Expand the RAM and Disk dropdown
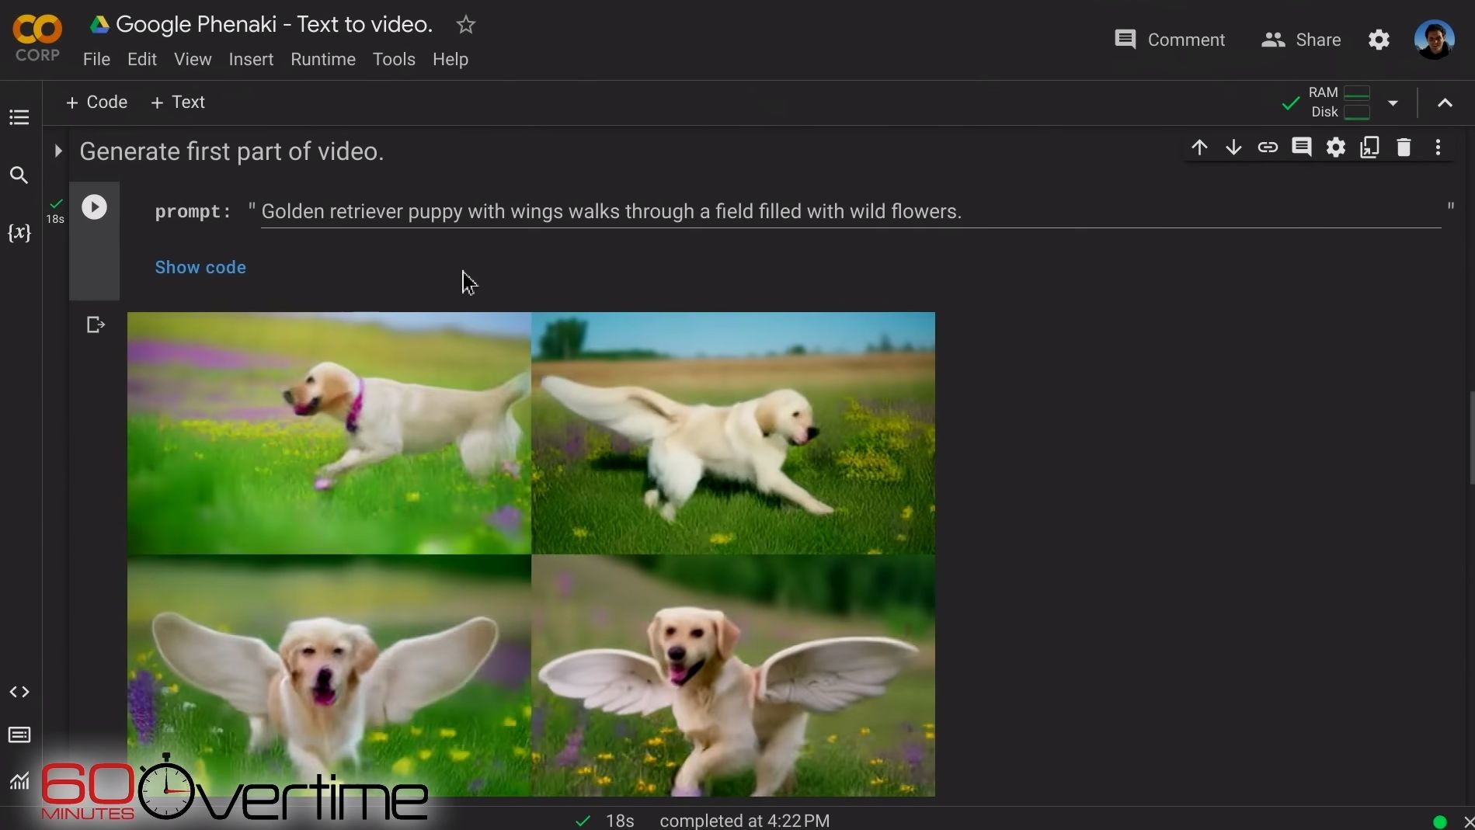1475x830 pixels. pos(1393,102)
